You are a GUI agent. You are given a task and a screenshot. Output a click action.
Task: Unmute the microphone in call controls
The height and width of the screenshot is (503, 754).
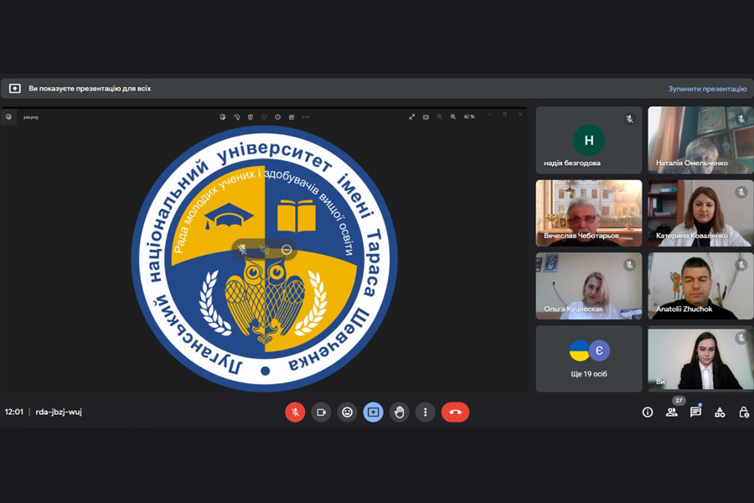295,412
